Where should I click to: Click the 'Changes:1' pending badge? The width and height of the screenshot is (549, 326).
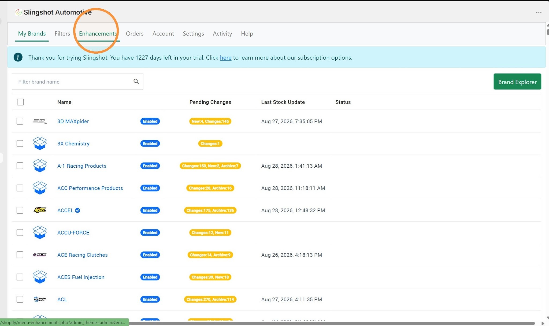point(210,144)
